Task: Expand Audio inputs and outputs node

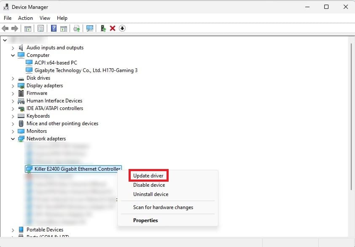Action: 13,48
